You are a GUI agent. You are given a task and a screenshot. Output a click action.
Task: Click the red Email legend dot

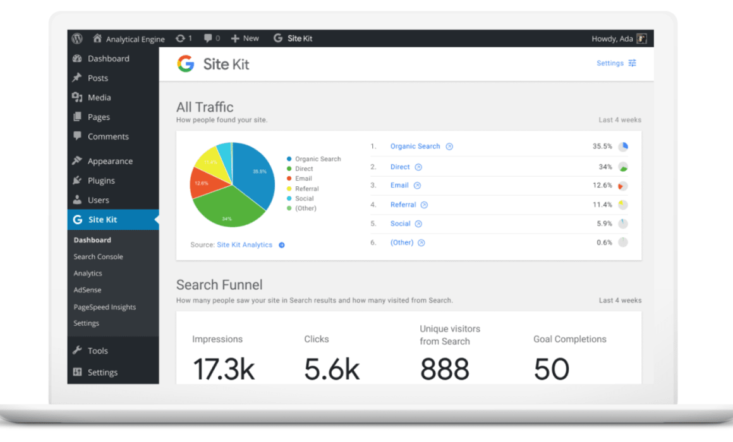point(289,179)
